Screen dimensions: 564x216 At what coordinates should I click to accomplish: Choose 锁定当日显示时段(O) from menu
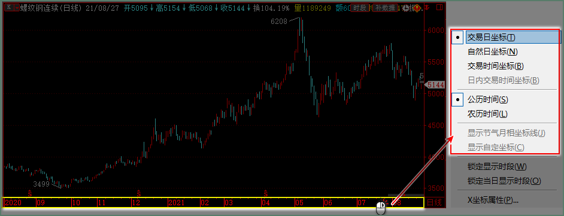[504, 181]
